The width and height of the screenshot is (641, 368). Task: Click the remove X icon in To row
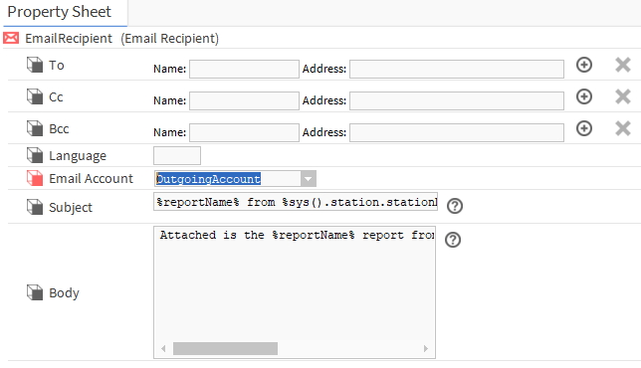[623, 65]
